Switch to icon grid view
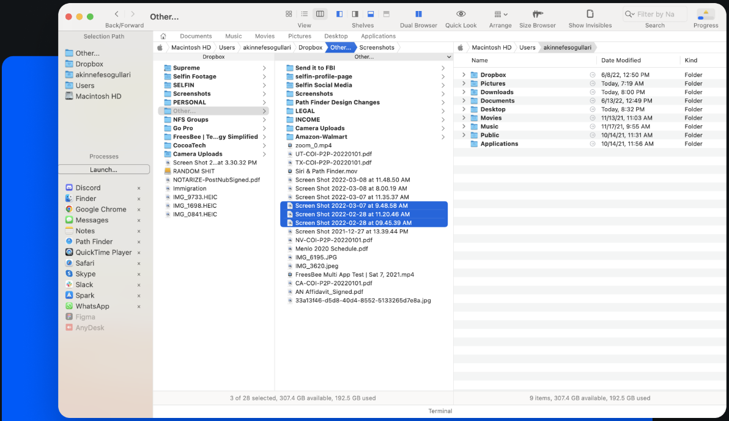The height and width of the screenshot is (421, 729). pyautogui.click(x=289, y=14)
